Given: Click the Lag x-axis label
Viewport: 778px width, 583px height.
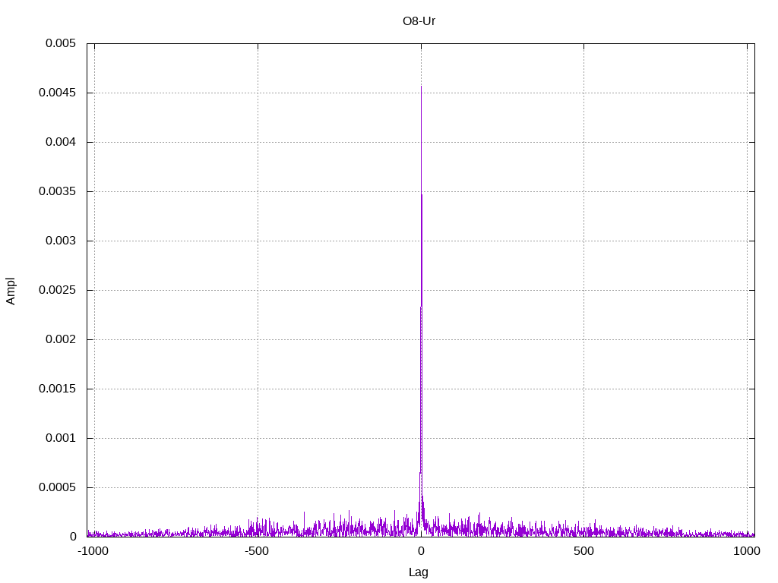Looking at the screenshot, I should coord(419,572).
